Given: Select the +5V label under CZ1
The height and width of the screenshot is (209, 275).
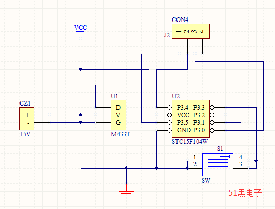Looking at the screenshot, I should point(25,134).
